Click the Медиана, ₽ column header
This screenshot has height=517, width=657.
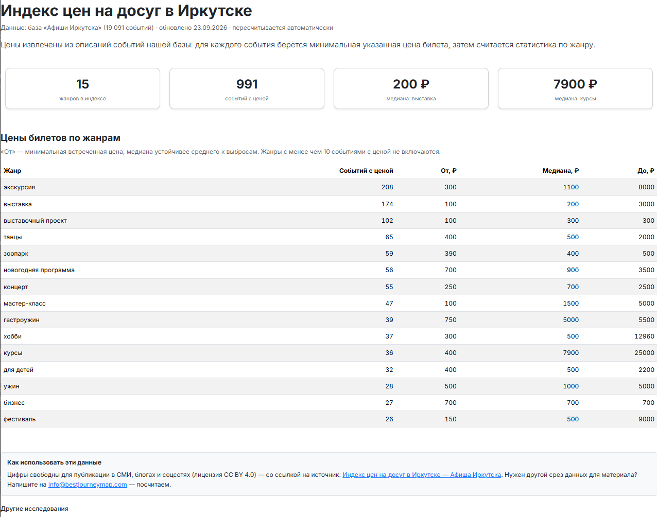pos(561,171)
